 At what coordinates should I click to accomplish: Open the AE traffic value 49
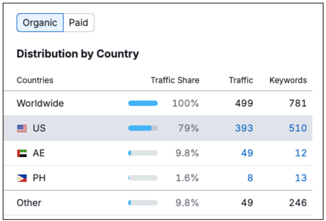(247, 153)
